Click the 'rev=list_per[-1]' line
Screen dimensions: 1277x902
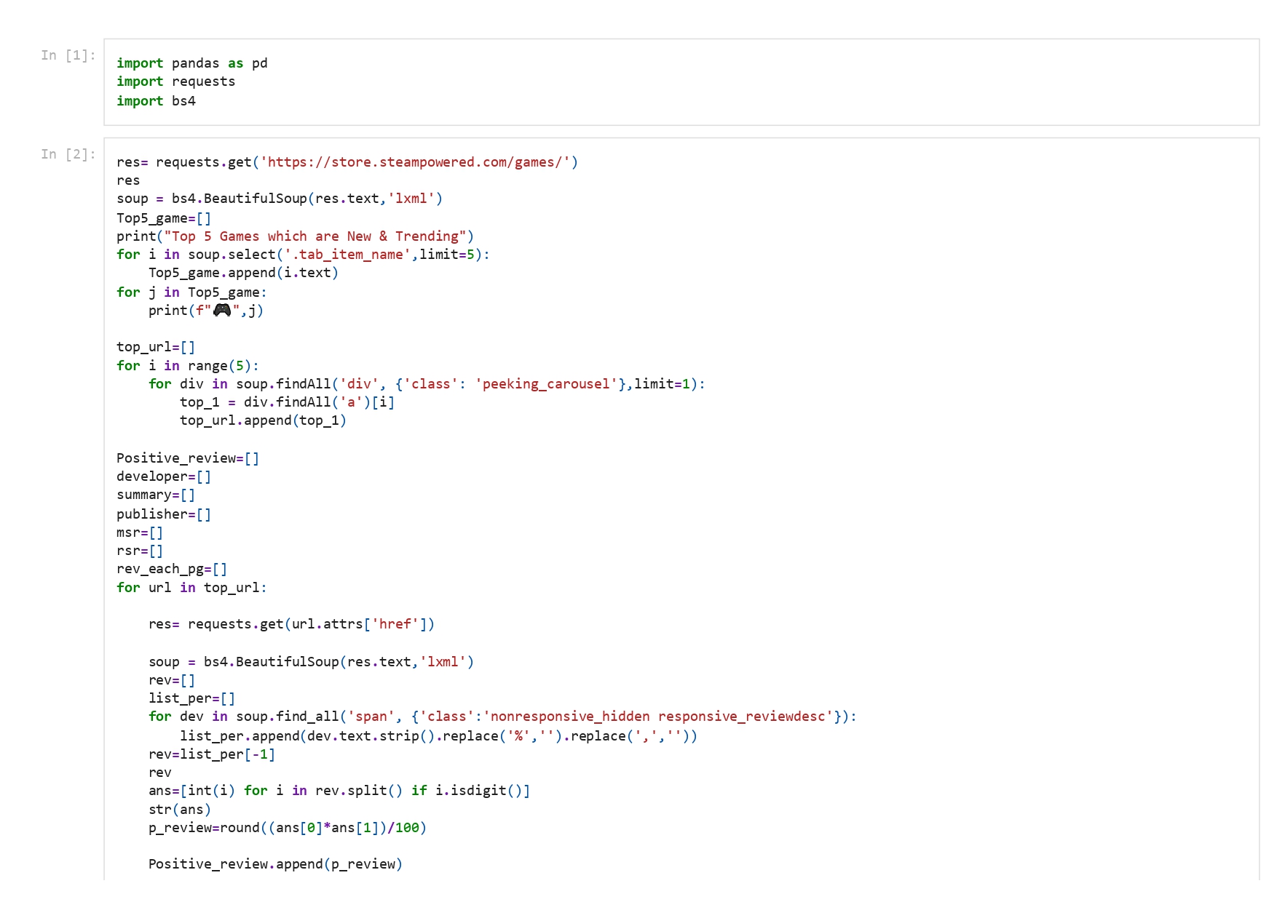click(x=212, y=754)
